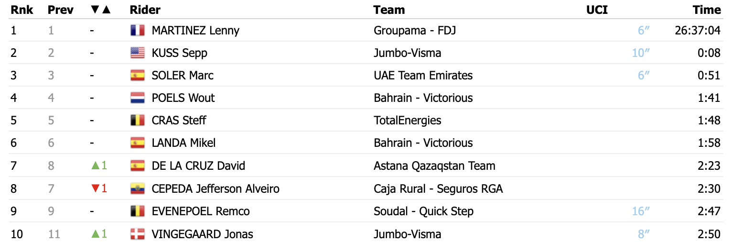This screenshot has width=732, height=242.
Task: Click the Spanish flag beside Soler Marc
Action: tap(137, 76)
